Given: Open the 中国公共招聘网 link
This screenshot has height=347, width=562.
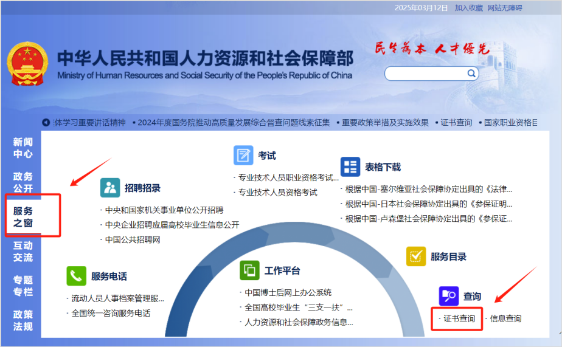Looking at the screenshot, I should (x=133, y=239).
